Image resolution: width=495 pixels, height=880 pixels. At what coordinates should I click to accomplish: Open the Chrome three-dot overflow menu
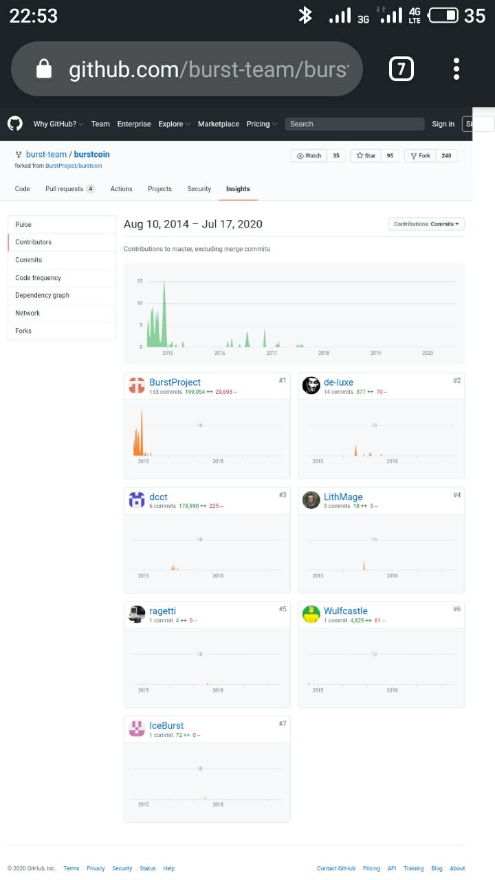click(456, 69)
